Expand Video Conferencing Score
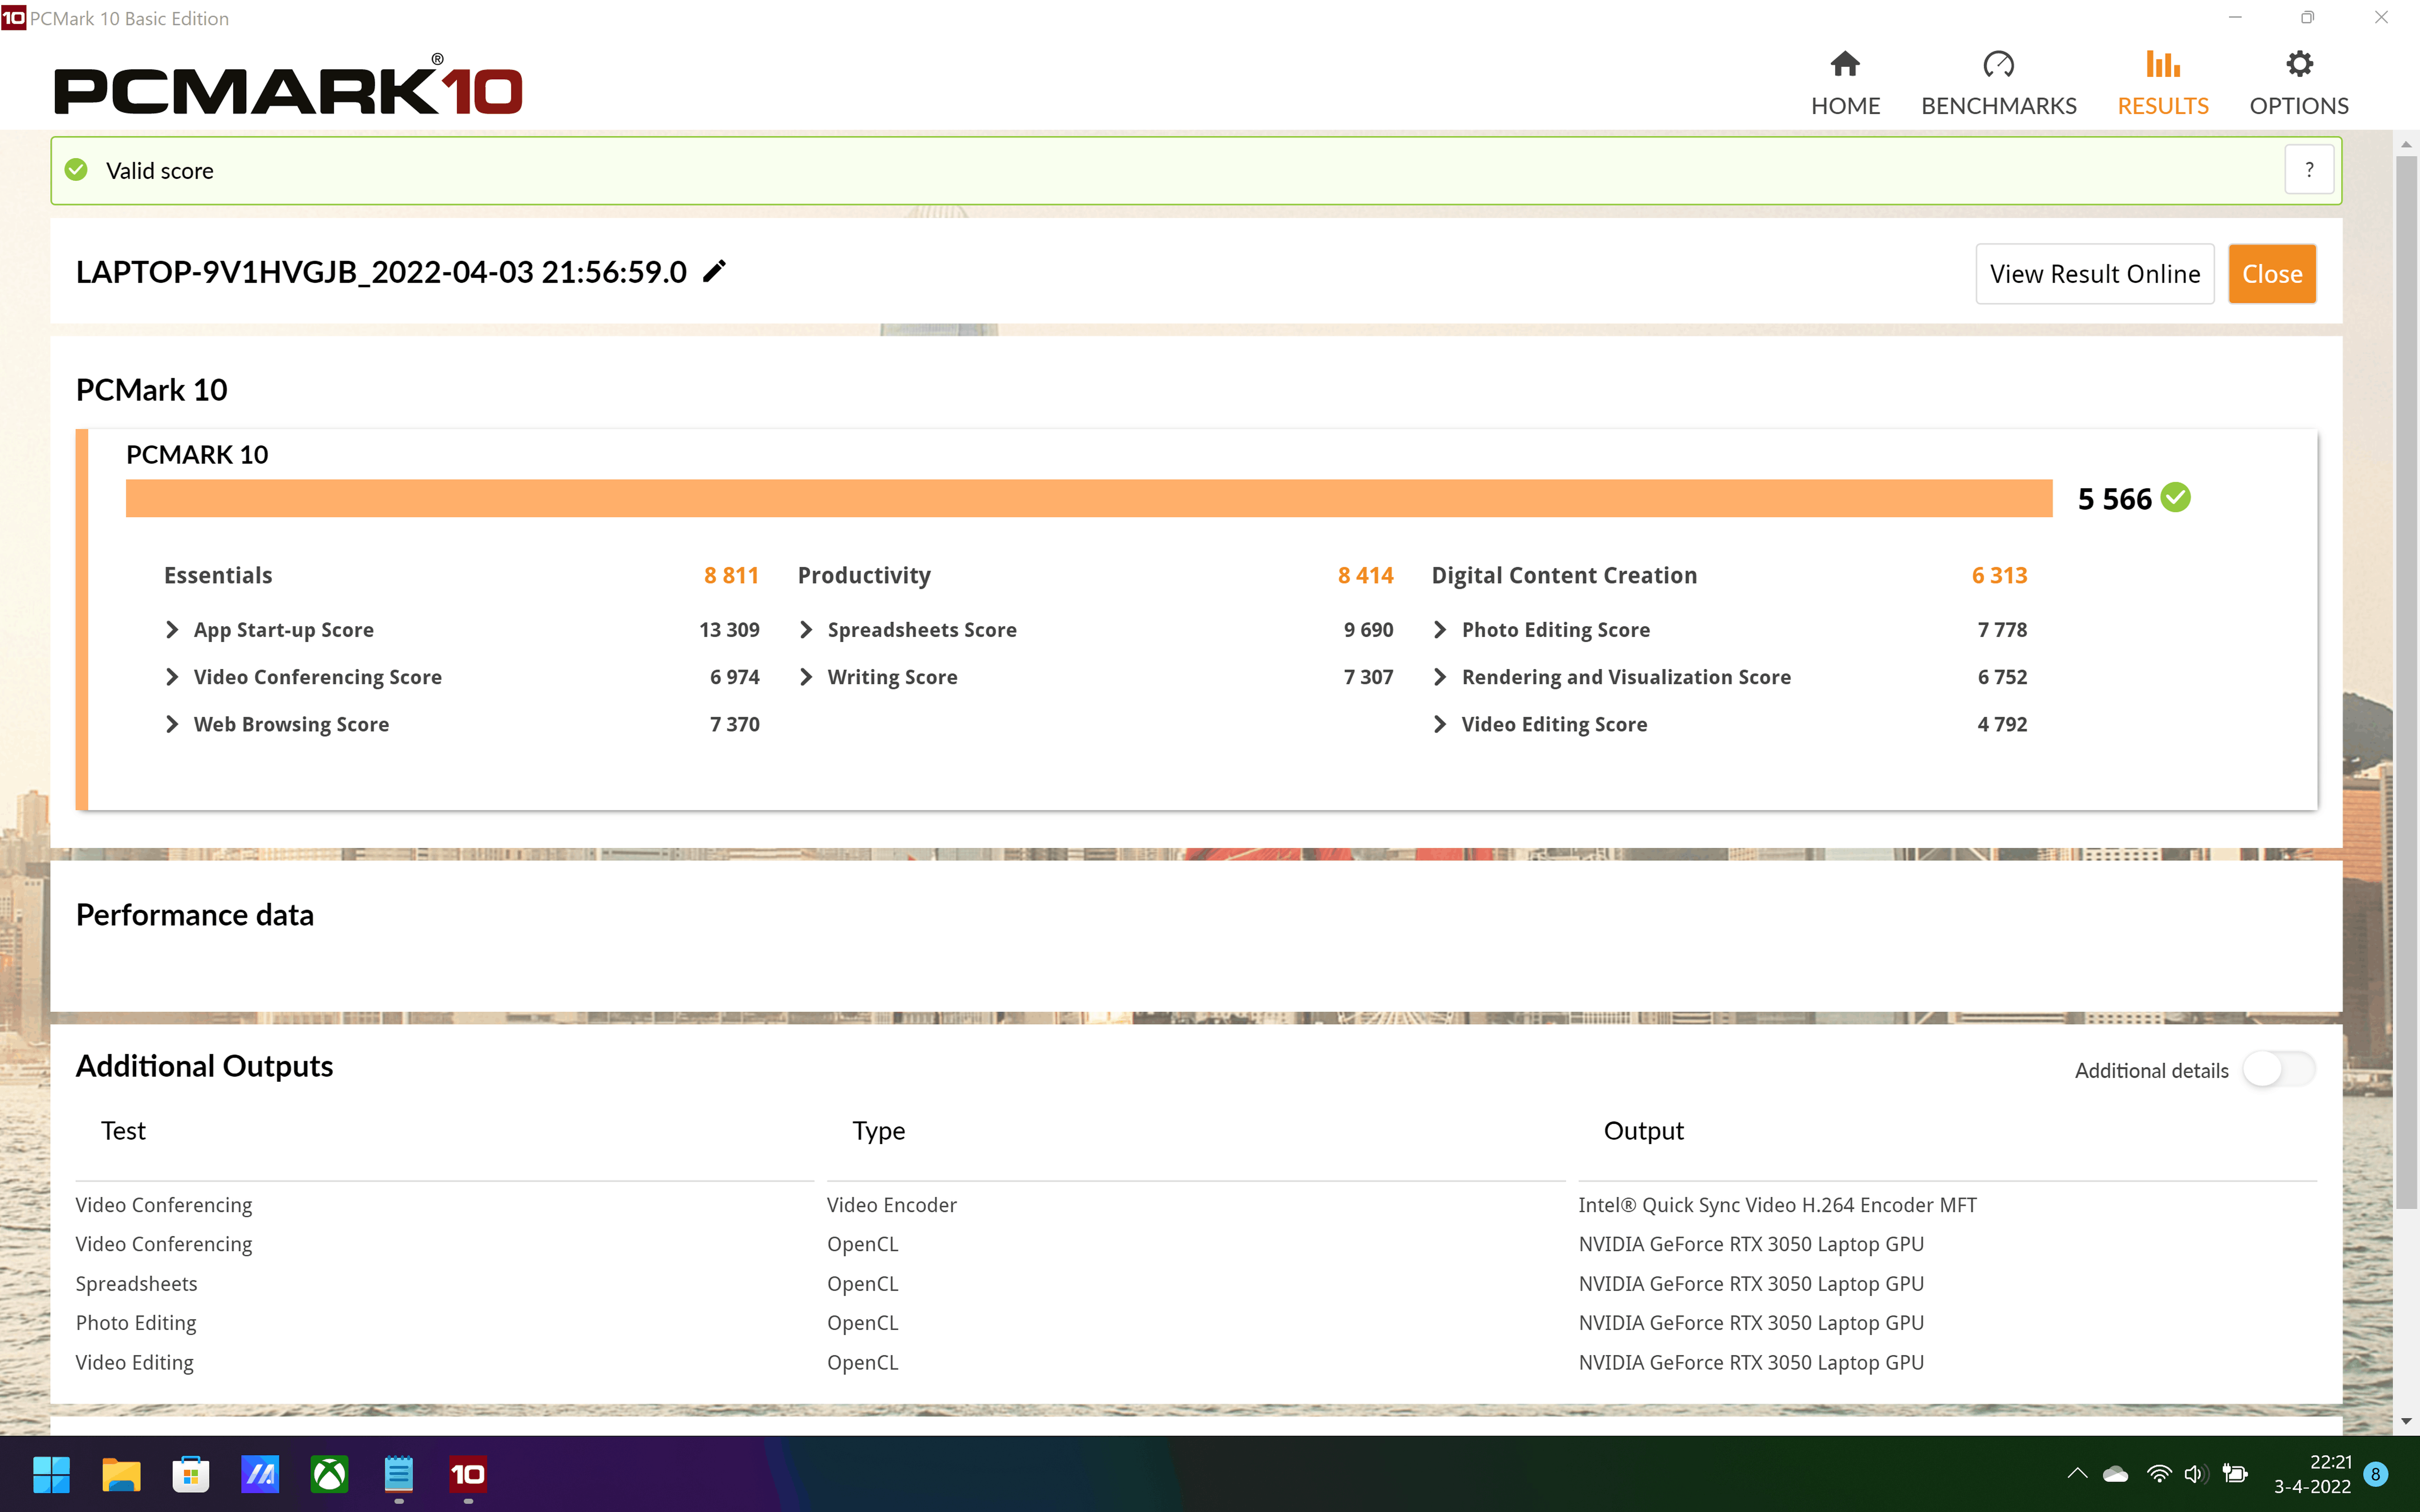 tap(172, 677)
